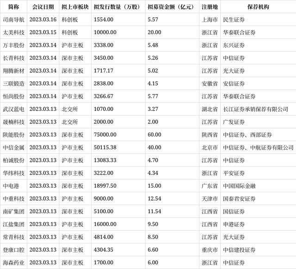Click the 拟发行数量（万股） column header
296x269 pixels.
[118, 7]
